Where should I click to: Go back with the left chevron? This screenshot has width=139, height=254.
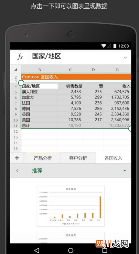pos(18,171)
